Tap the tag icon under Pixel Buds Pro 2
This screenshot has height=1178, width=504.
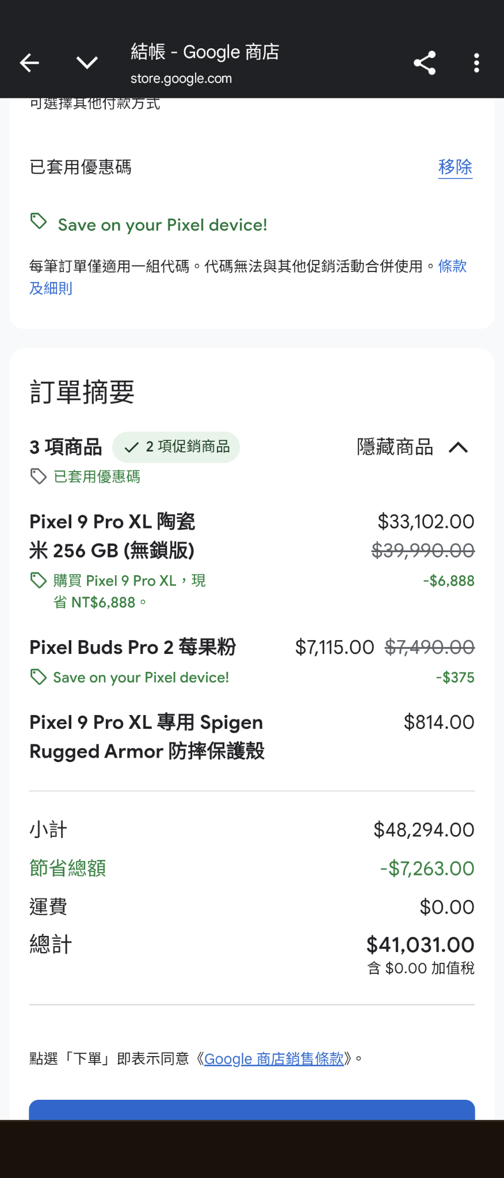pos(39,678)
